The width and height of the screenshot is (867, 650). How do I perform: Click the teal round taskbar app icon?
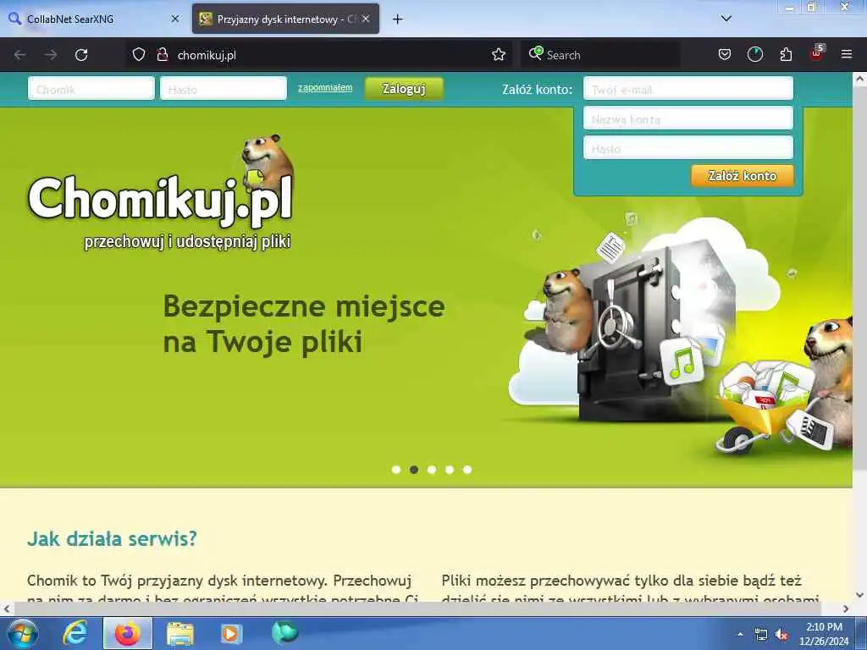284,632
